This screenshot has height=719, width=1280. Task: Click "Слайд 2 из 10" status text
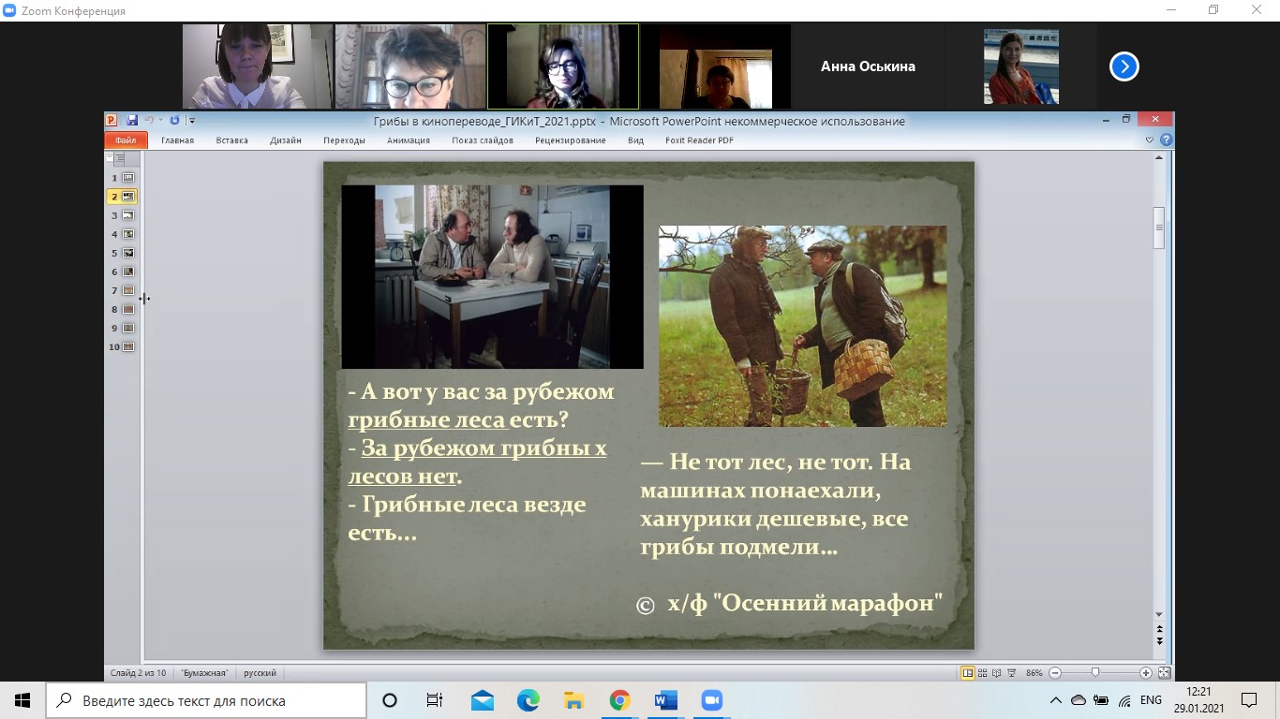coord(139,673)
